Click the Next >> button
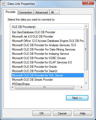The height and width of the screenshot is (120, 96). coord(77,98)
